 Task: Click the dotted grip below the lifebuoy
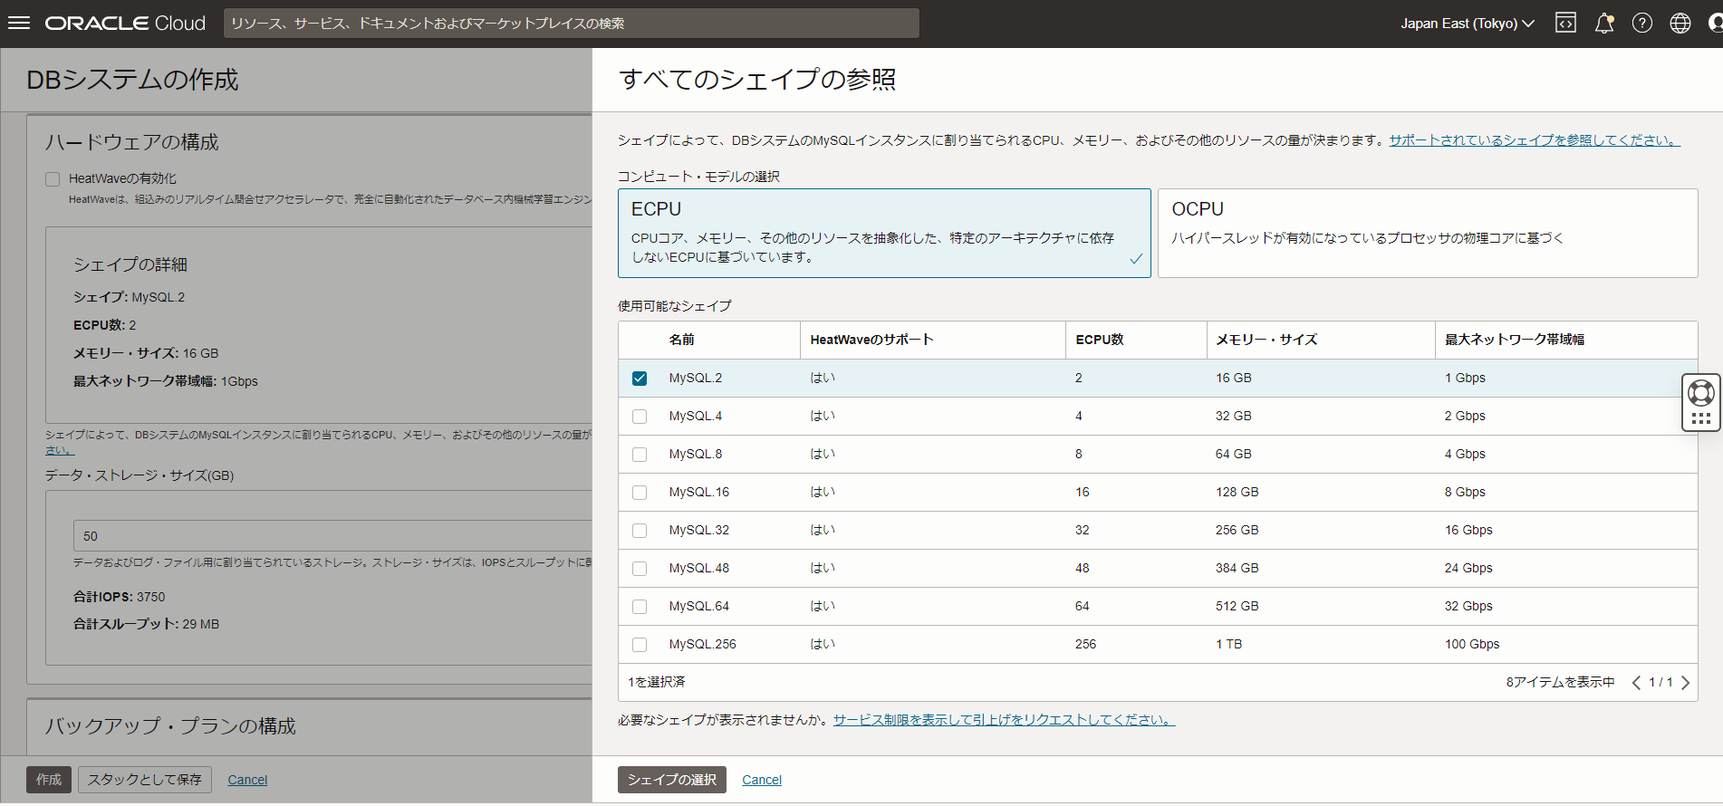tap(1701, 418)
